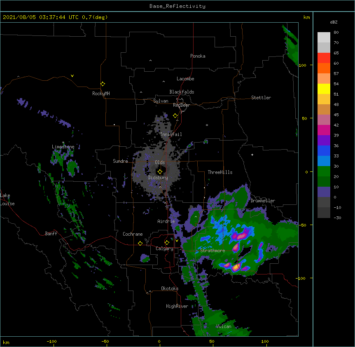The height and width of the screenshot is (347, 355).
Task: Click the yellow radar marker near RockyMH
Action: (103, 84)
